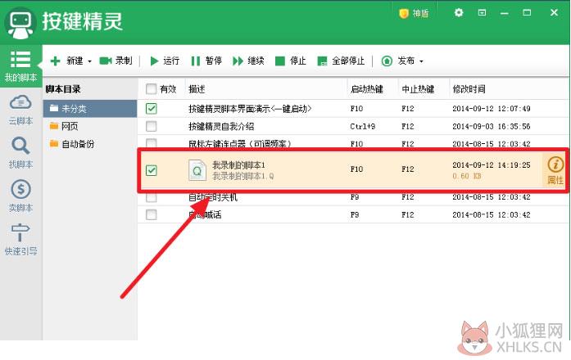Pause the script with 暂停
The height and width of the screenshot is (360, 571).
[206, 61]
